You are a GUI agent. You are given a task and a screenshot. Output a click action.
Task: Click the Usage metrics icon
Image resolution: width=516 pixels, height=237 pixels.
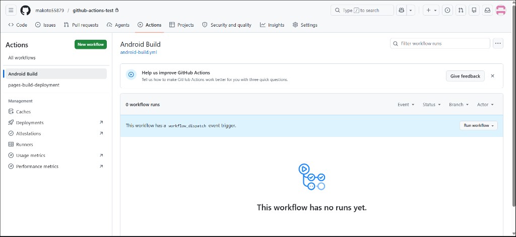point(11,155)
